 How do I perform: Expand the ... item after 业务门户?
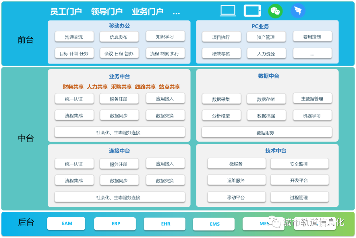176,12
